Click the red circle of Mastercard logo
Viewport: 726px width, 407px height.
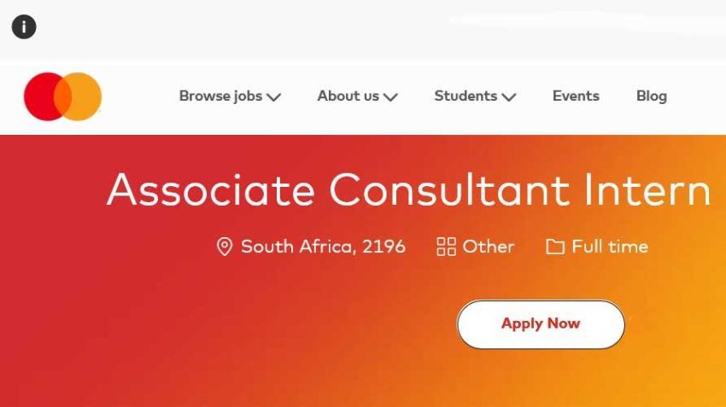(x=41, y=96)
